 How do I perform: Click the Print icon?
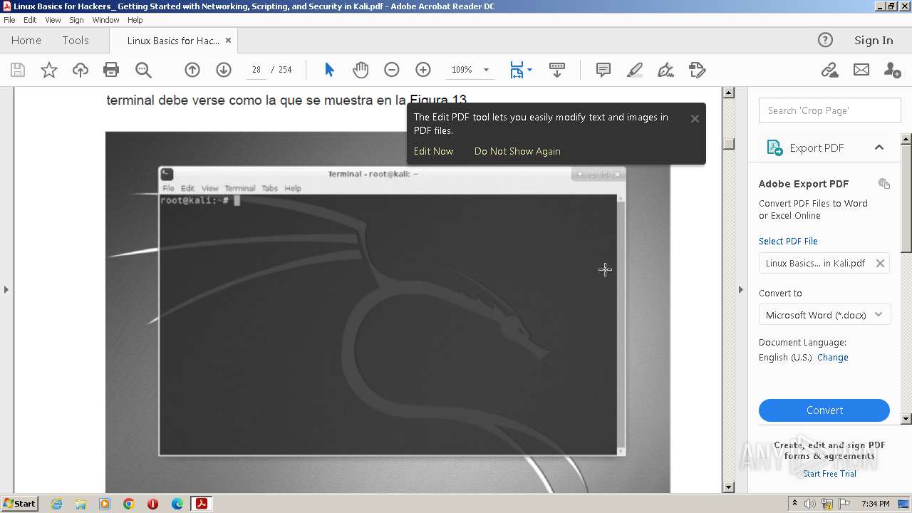tap(111, 70)
